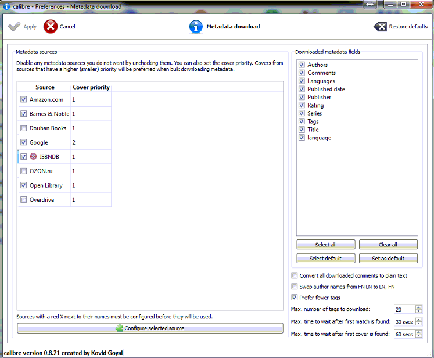Click the Apply text label

click(x=30, y=27)
